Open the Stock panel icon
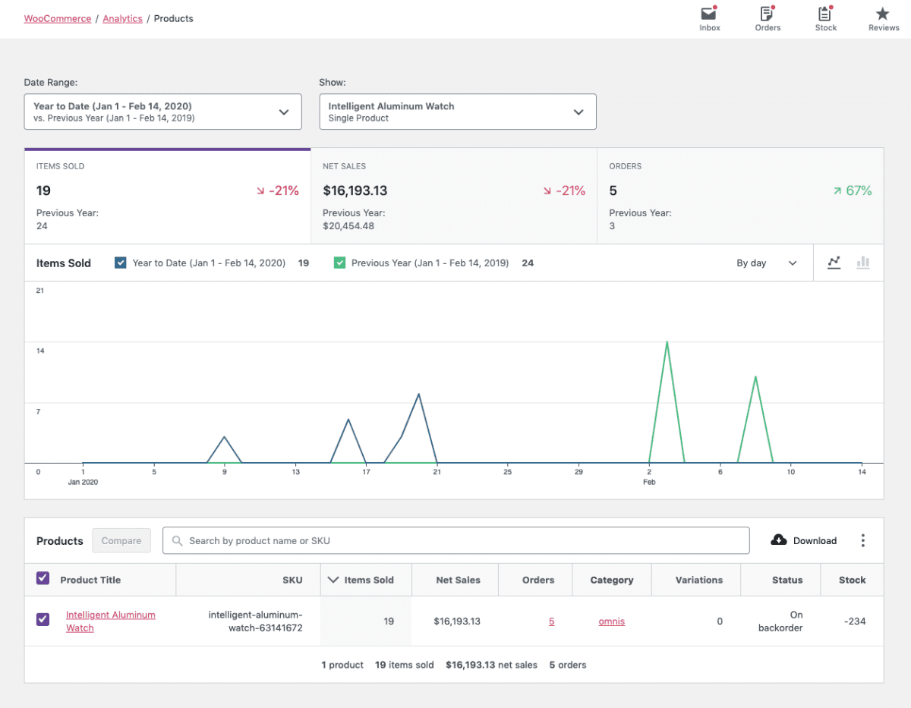 (x=825, y=14)
